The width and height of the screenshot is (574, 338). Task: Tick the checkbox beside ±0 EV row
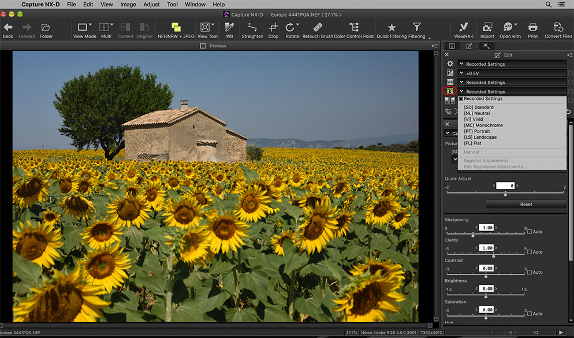click(570, 73)
